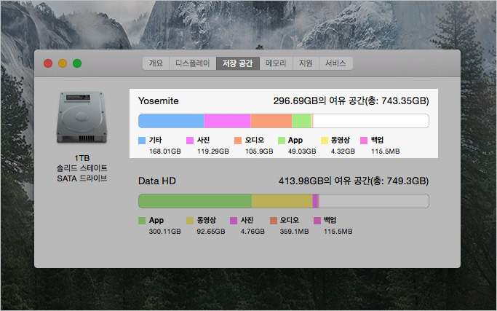Image resolution: width=497 pixels, height=311 pixels.
Task: Click the 솔리드 스테이트 label
Action: point(81,168)
